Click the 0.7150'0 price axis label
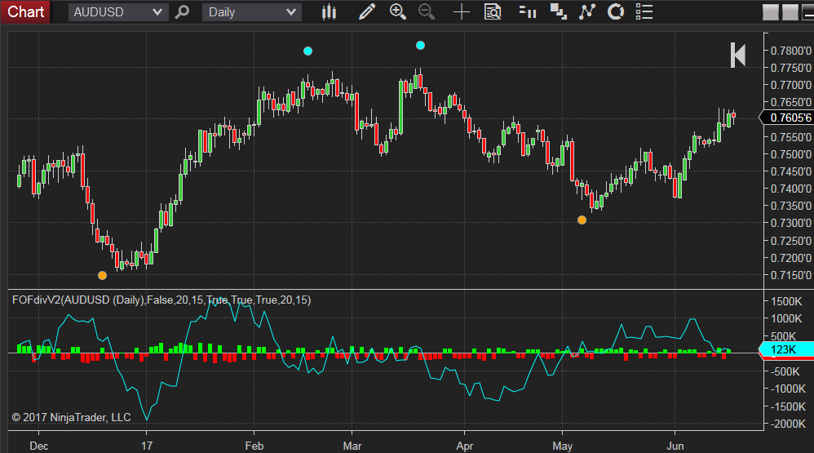 coord(790,275)
